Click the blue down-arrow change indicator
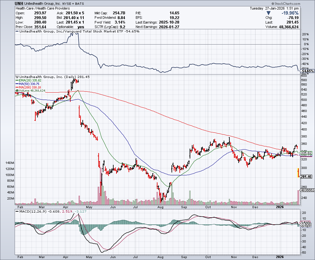This screenshot has width=315, height=260. coord(269,13)
